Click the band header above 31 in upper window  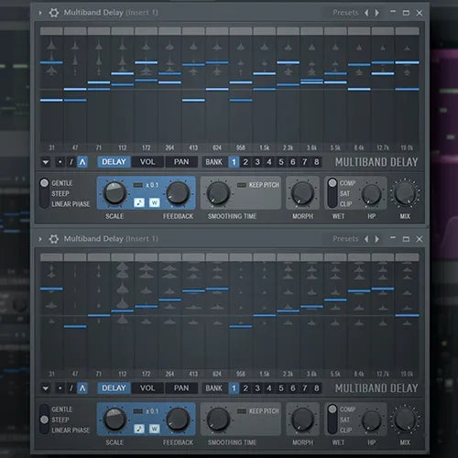51,31
